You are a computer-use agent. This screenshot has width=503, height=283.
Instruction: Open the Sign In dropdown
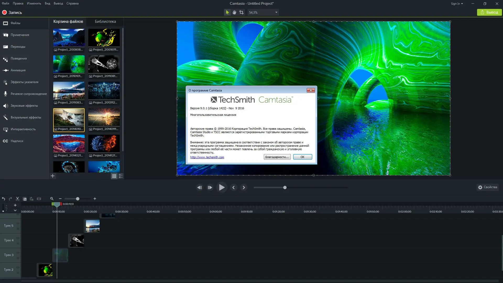457,3
